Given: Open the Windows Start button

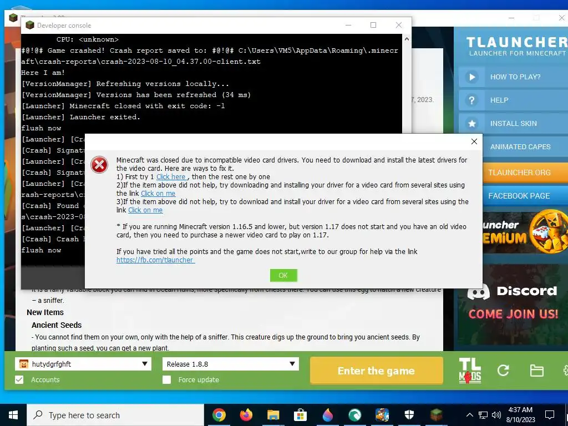Looking at the screenshot, I should tap(13, 415).
